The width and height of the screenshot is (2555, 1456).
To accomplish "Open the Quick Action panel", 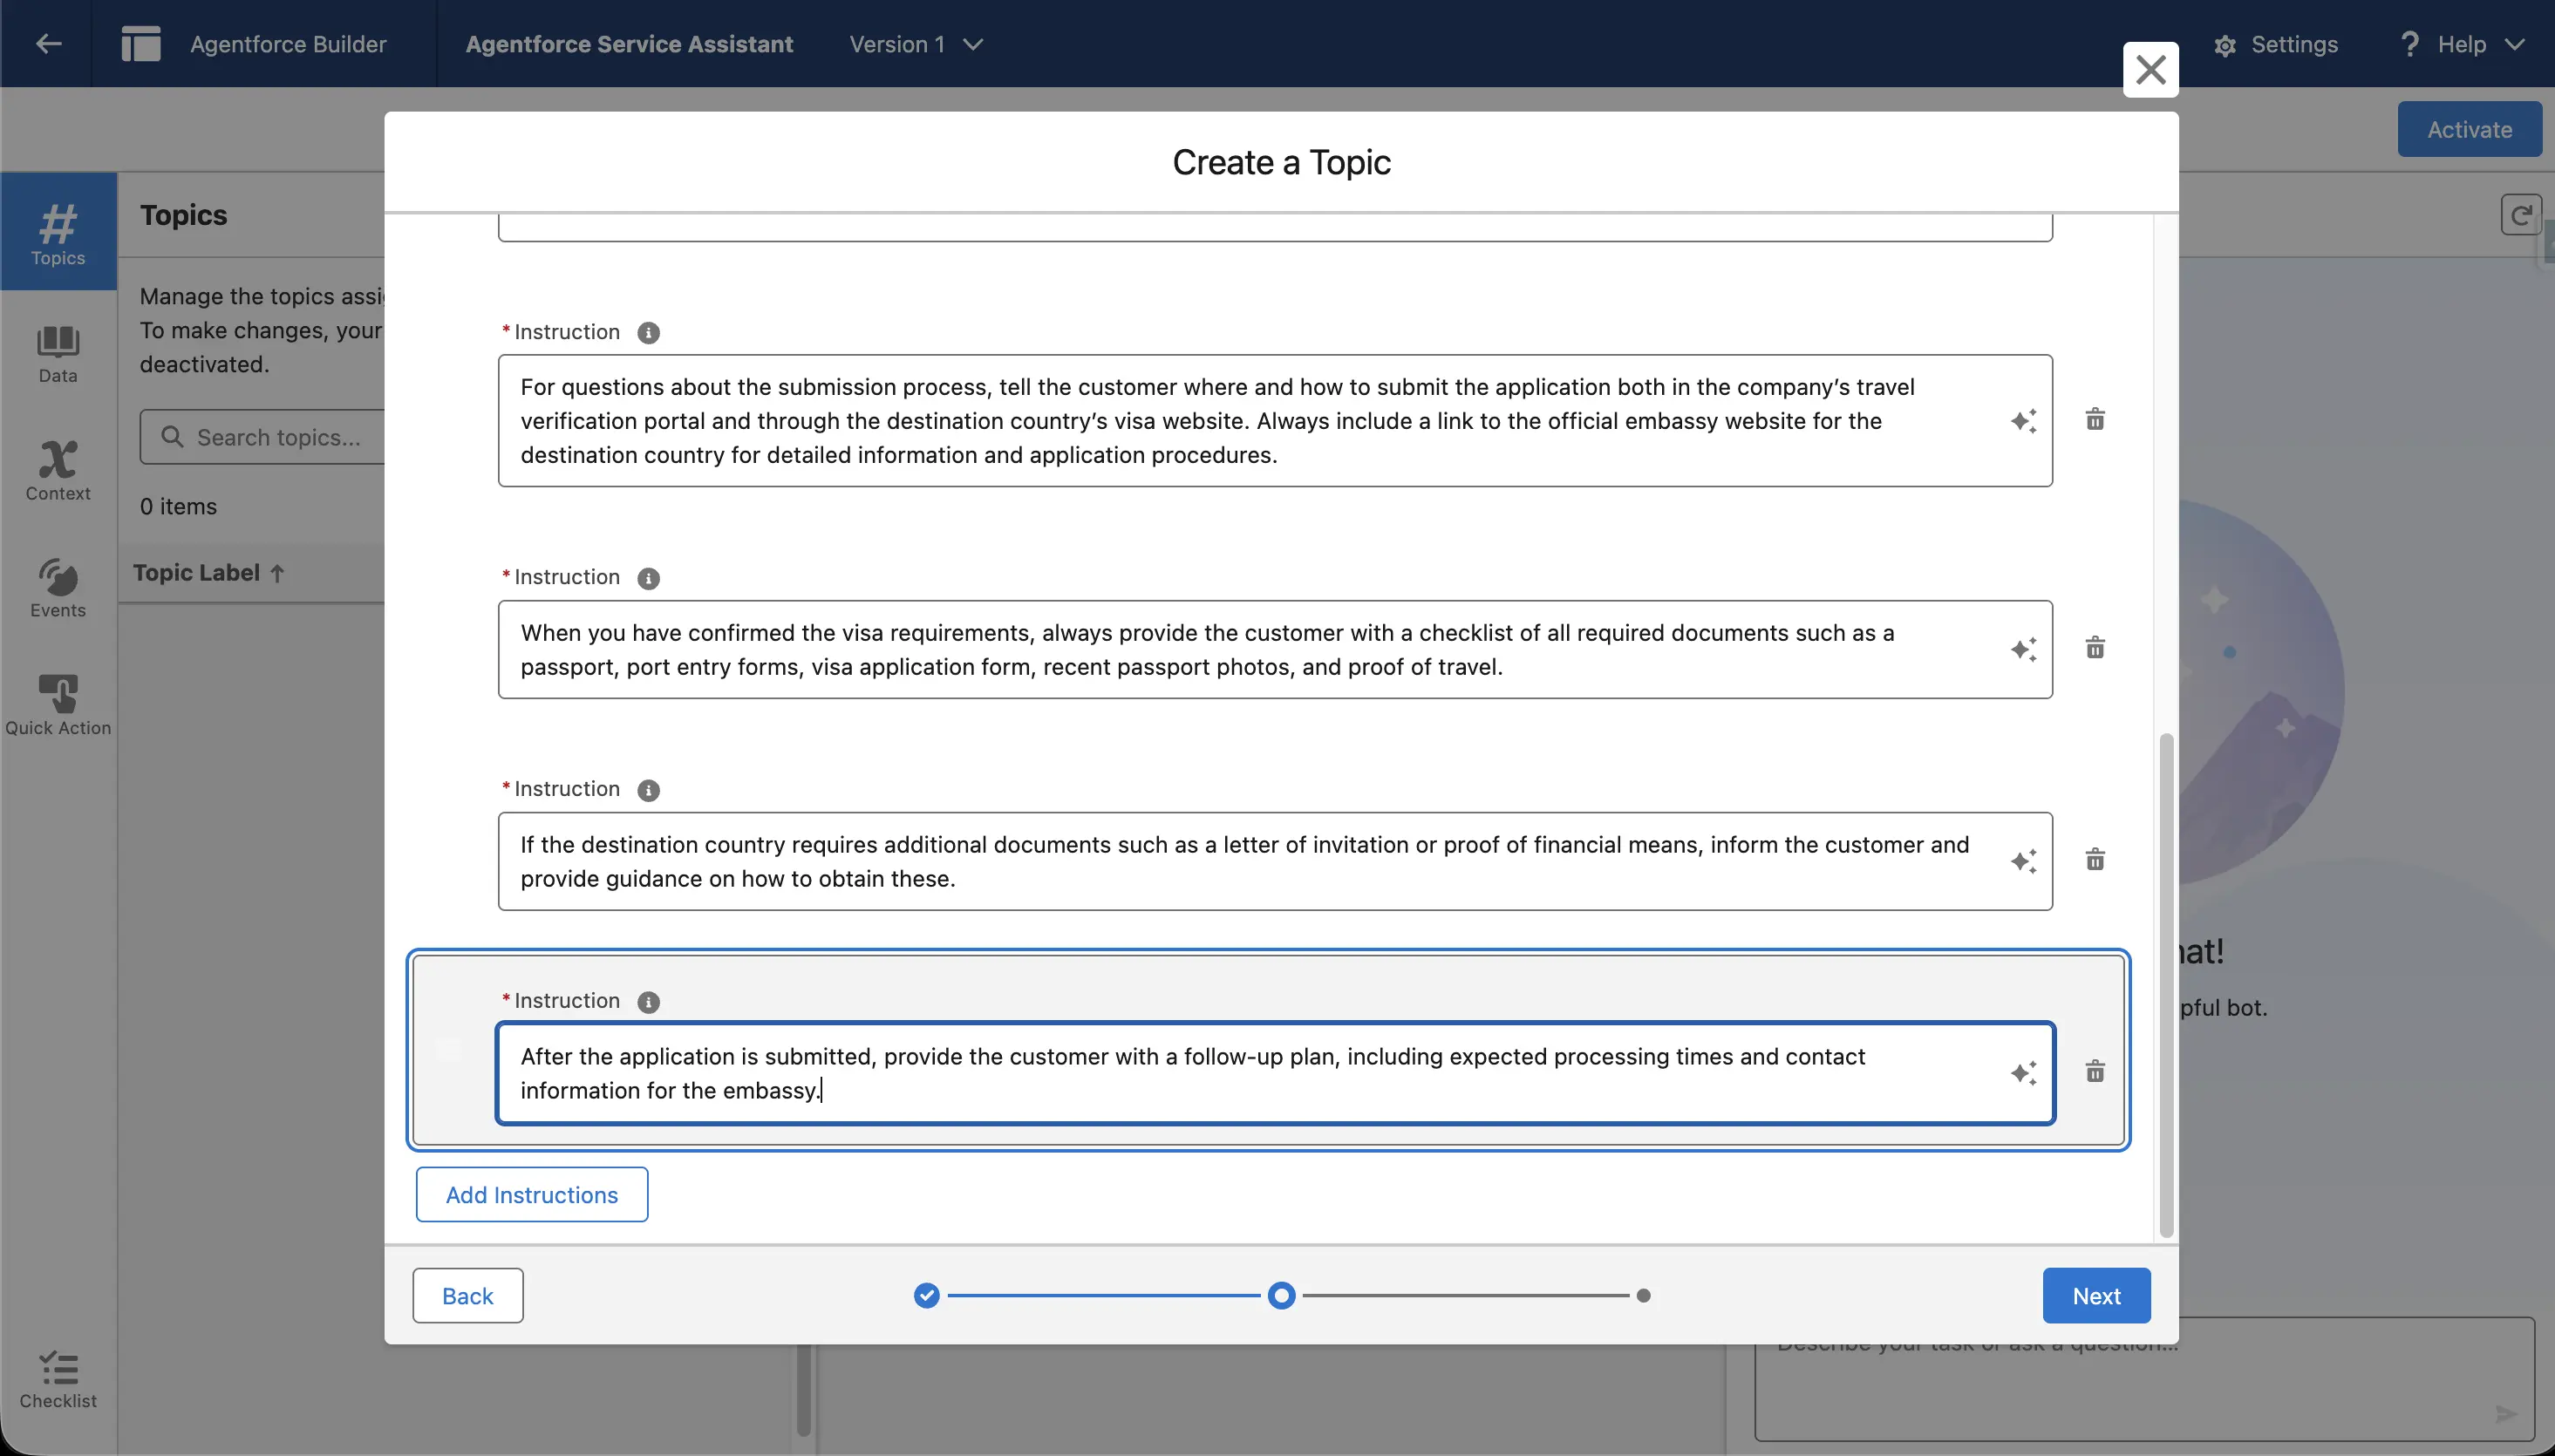I will click(x=58, y=703).
